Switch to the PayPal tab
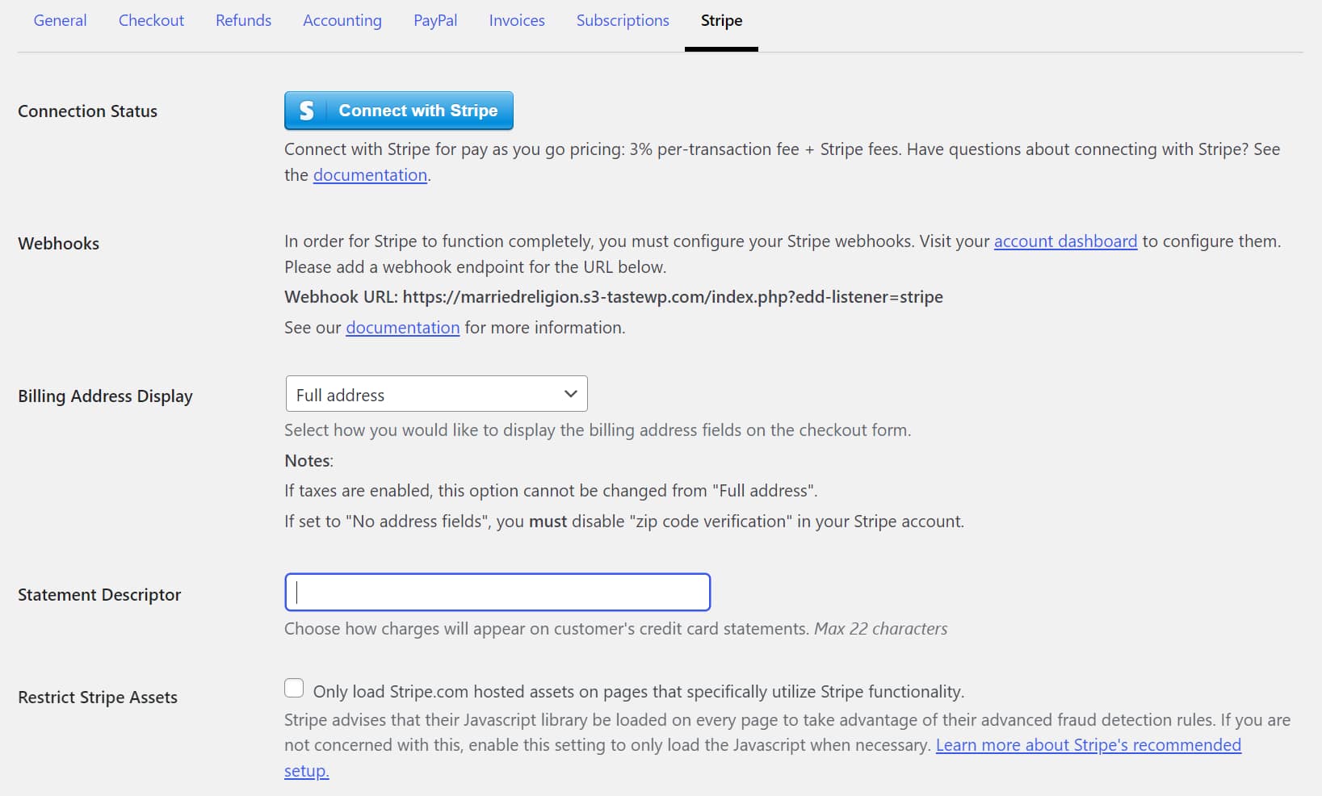Image resolution: width=1322 pixels, height=796 pixels. [x=435, y=20]
